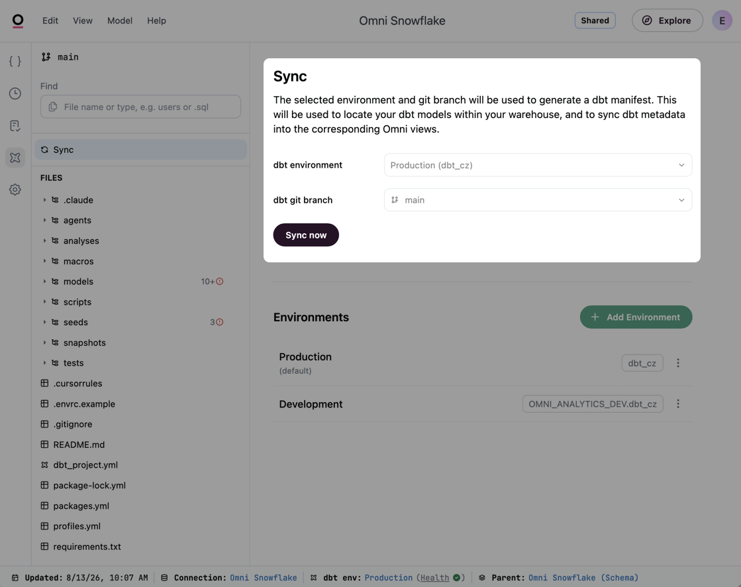Expand the models folder arrow

pyautogui.click(x=44, y=281)
